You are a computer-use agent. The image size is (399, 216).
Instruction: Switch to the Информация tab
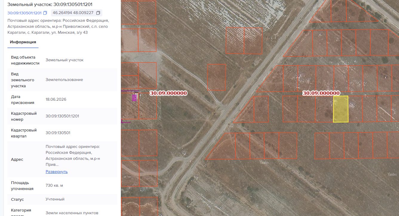(23, 42)
